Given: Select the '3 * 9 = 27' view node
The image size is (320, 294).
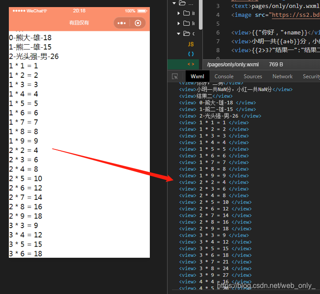Looking at the screenshot, I should click(215, 275).
